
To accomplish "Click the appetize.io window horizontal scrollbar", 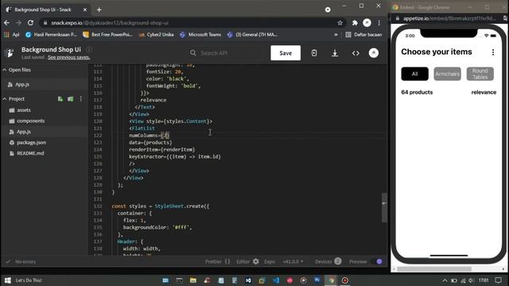I will tap(434, 269).
